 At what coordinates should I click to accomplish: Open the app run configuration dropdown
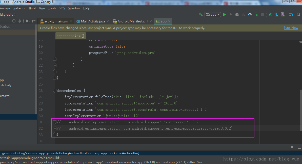pos(213,15)
